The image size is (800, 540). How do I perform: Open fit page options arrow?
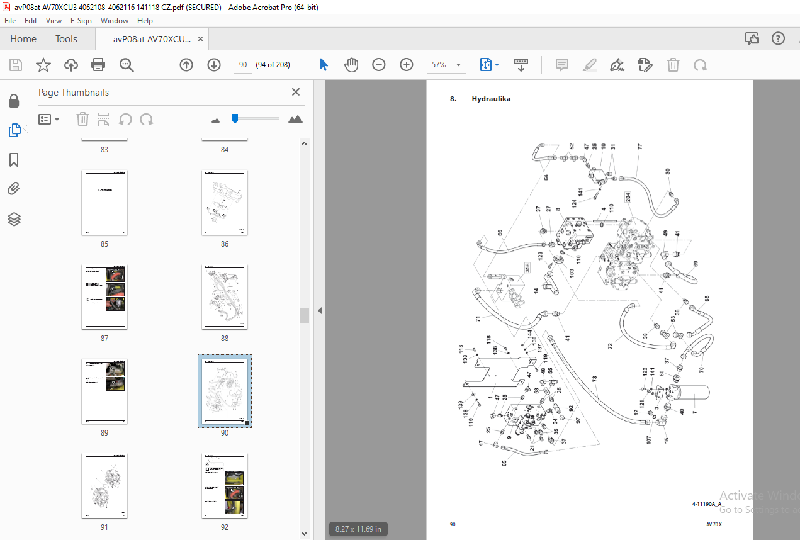coord(497,65)
